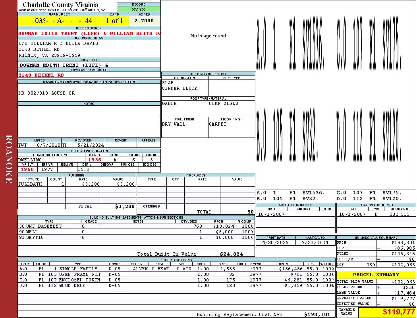
Task: Click book/page 382 313
Action: point(400,214)
